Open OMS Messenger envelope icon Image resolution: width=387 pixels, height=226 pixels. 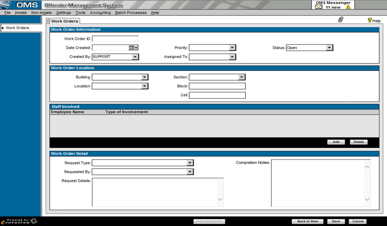tap(319, 7)
